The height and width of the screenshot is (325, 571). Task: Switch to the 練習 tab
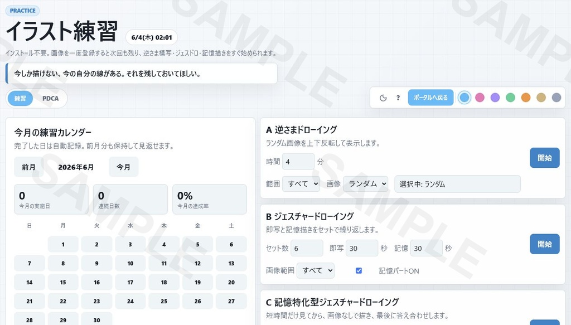pos(20,98)
